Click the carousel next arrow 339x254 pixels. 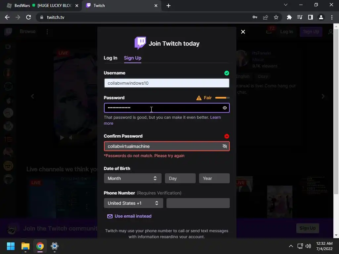[x=323, y=96]
